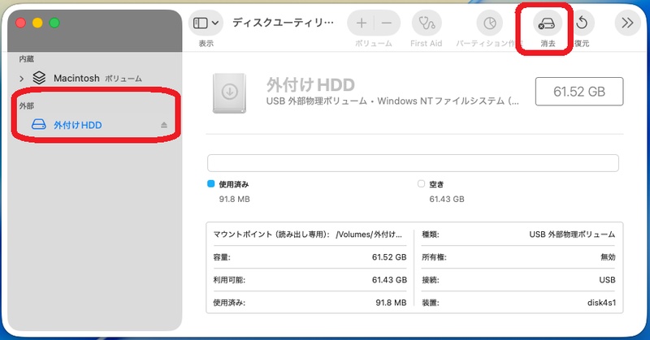This screenshot has height=340, width=650.
Task: Click the 61.52 GB capacity box
Action: tap(579, 92)
